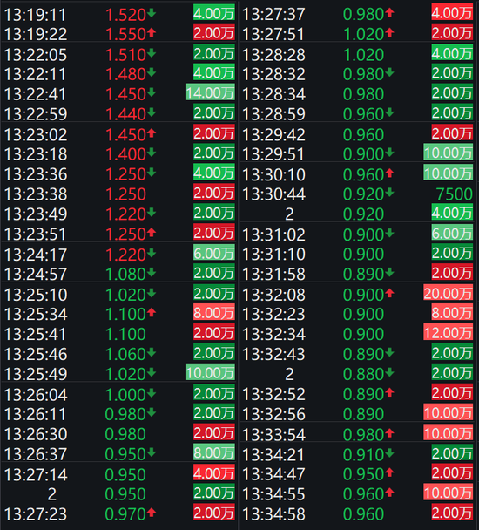479x530 pixels.
Task: Click the 13:26:30 timestamp
Action: [x=36, y=434]
